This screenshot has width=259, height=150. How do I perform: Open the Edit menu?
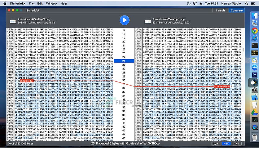click(x=40, y=3)
